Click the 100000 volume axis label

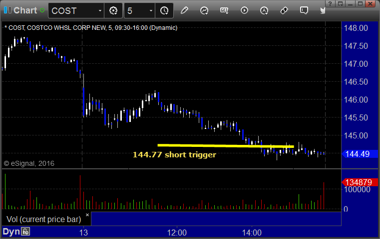point(357,189)
